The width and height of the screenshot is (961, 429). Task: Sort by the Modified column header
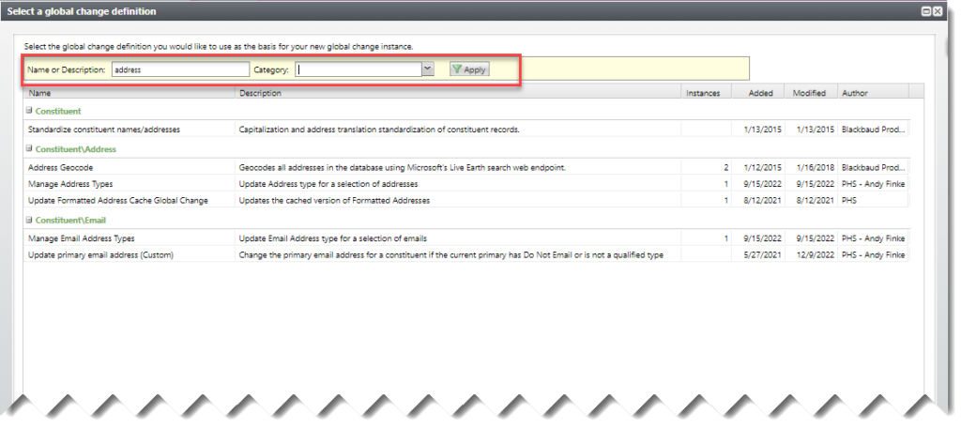click(x=809, y=93)
